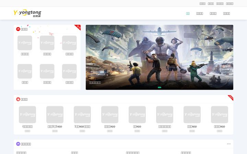247x154 pixels.
Task: Select the green highlighted main navigation item
Action: pos(188,13)
